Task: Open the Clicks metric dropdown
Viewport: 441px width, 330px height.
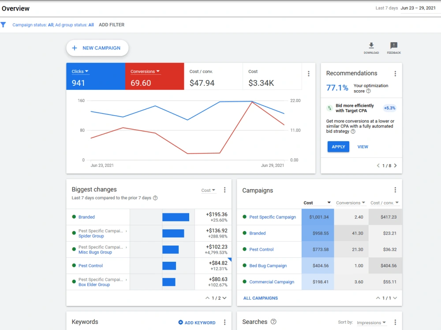Action: pos(80,72)
